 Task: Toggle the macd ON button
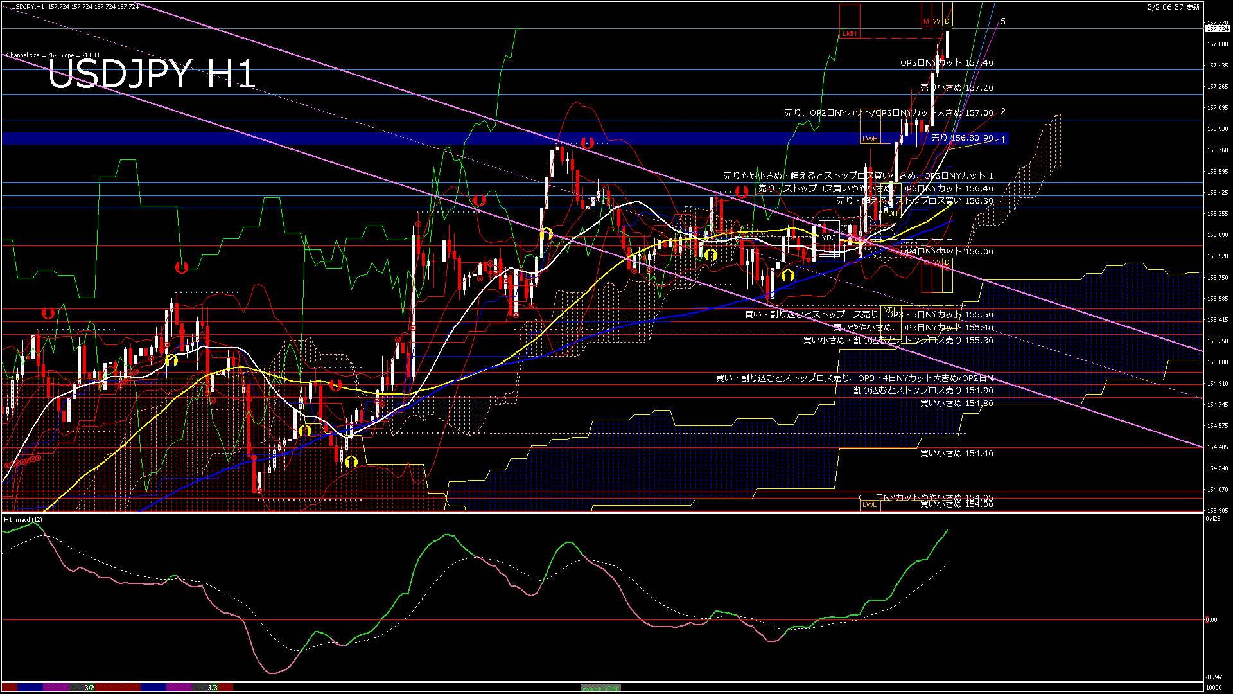[600, 688]
